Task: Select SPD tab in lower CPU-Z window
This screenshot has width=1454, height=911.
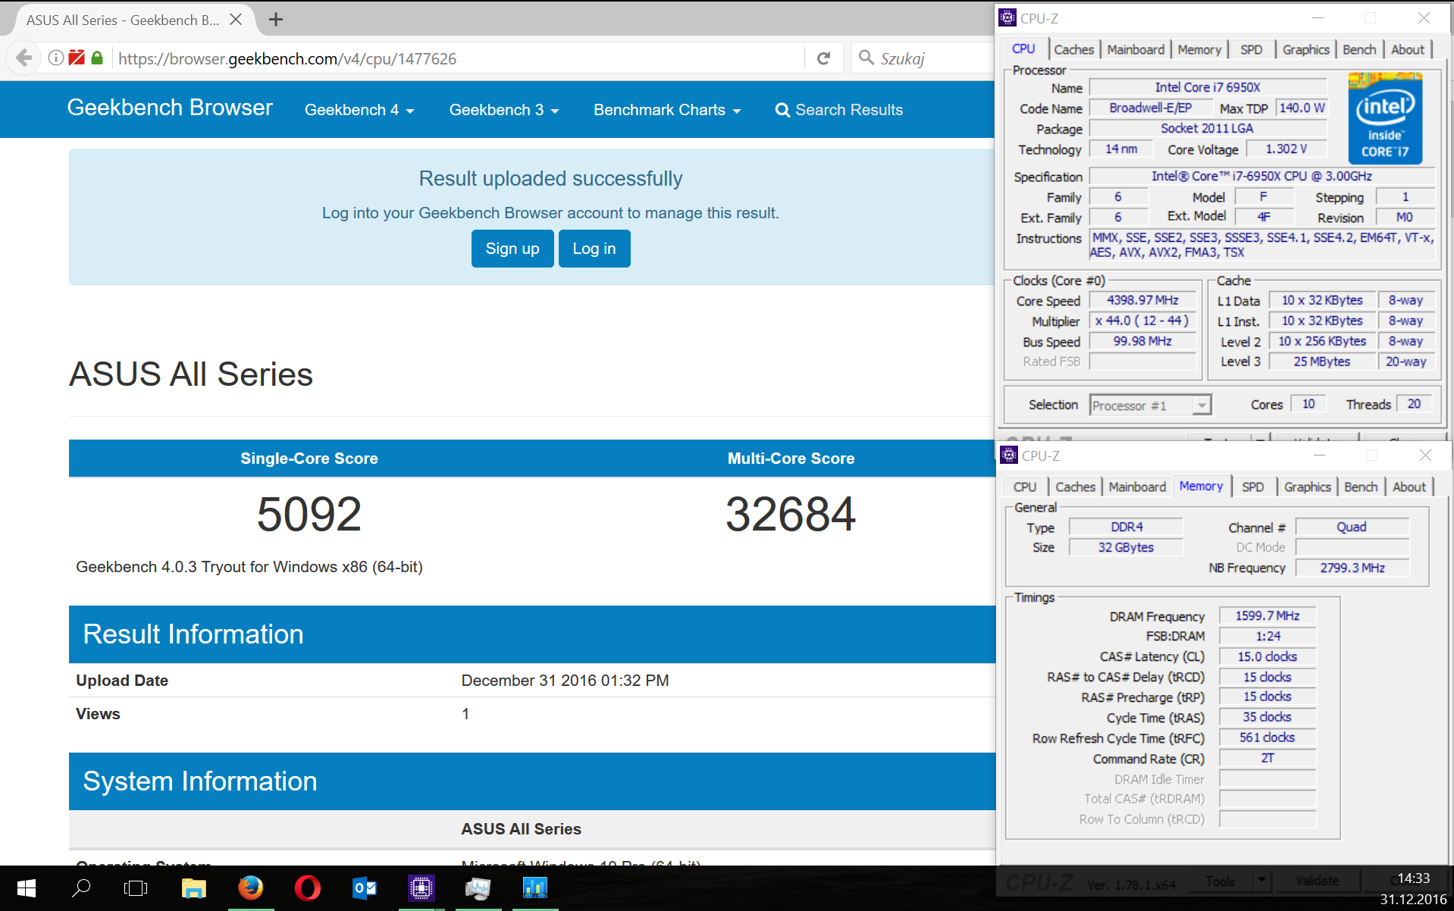Action: (x=1253, y=487)
